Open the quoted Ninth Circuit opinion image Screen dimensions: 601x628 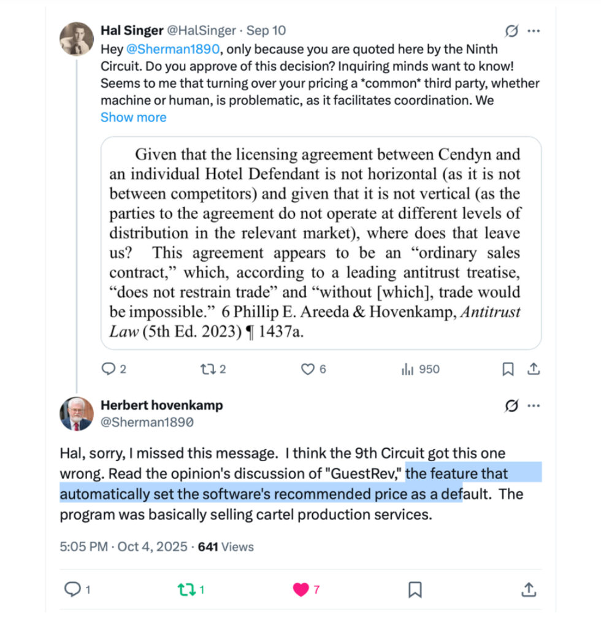[x=320, y=243]
